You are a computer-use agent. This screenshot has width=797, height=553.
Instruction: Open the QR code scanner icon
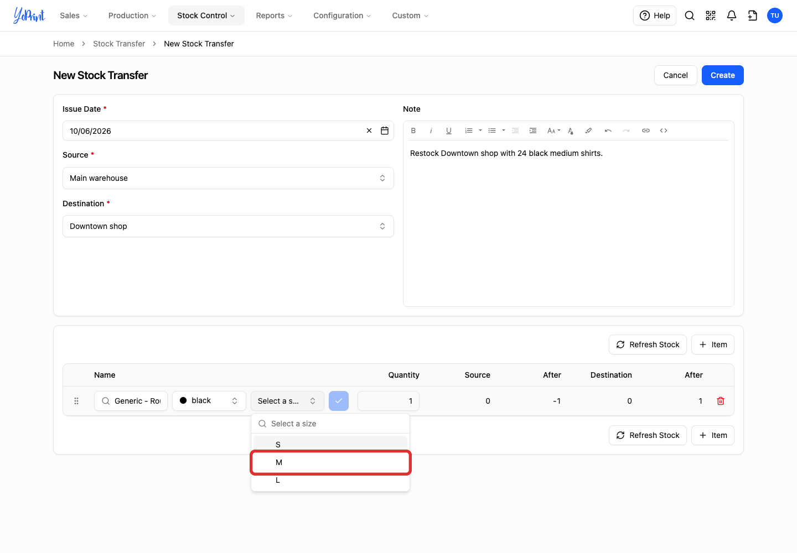click(x=711, y=15)
